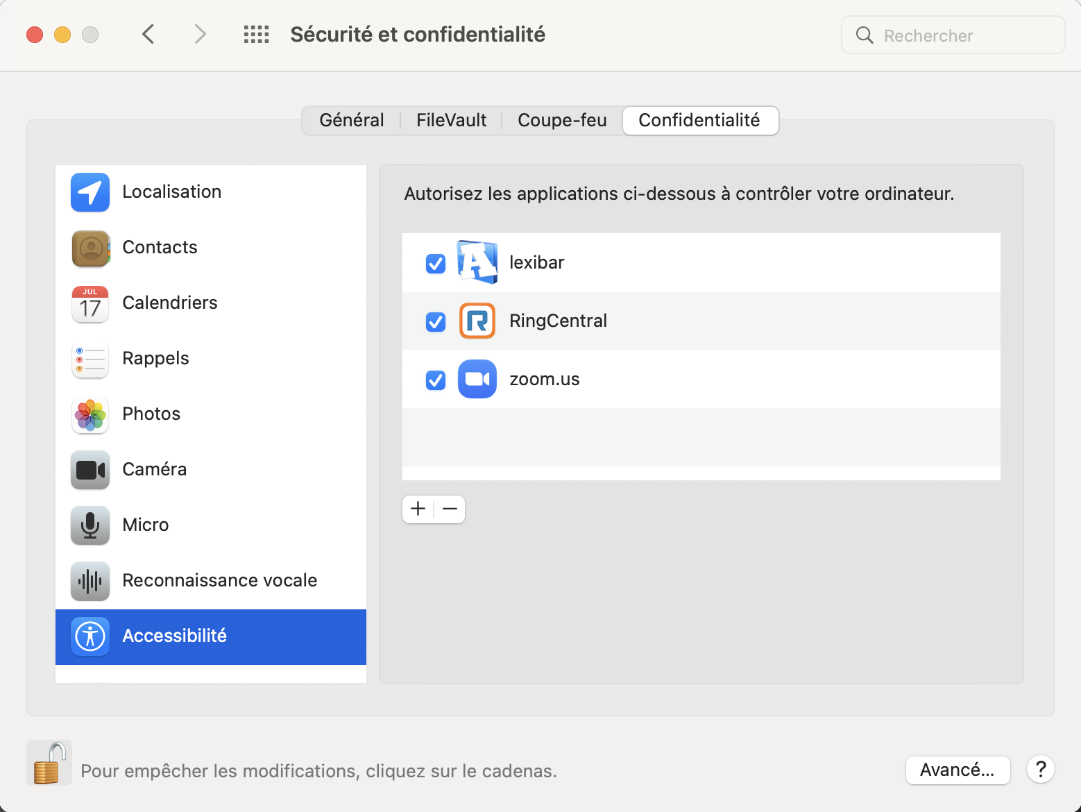1081x812 pixels.
Task: Open the Micro privacy category
Action: [x=146, y=525]
